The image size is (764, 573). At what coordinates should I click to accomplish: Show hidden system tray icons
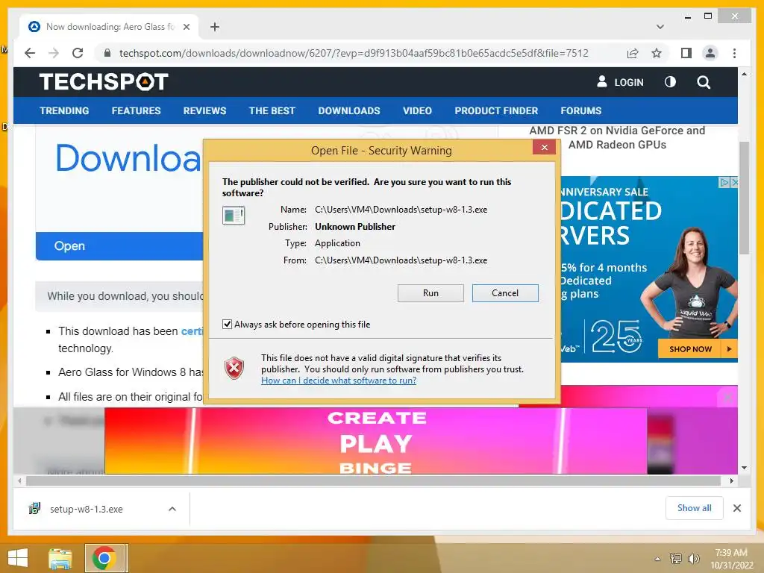point(657,559)
